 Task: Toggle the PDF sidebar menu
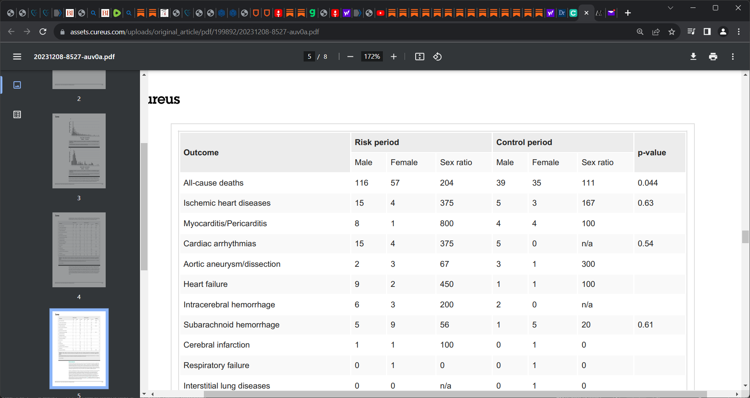click(x=17, y=57)
